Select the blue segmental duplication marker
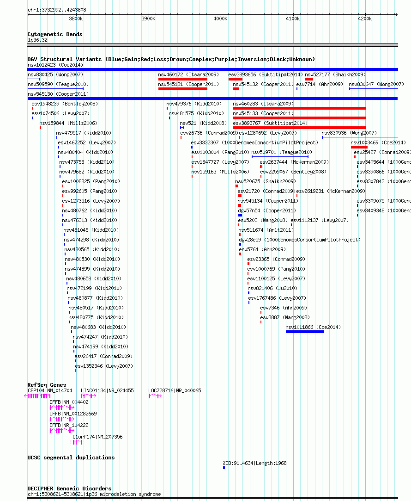This screenshot has width=411, height=501. click(x=224, y=468)
